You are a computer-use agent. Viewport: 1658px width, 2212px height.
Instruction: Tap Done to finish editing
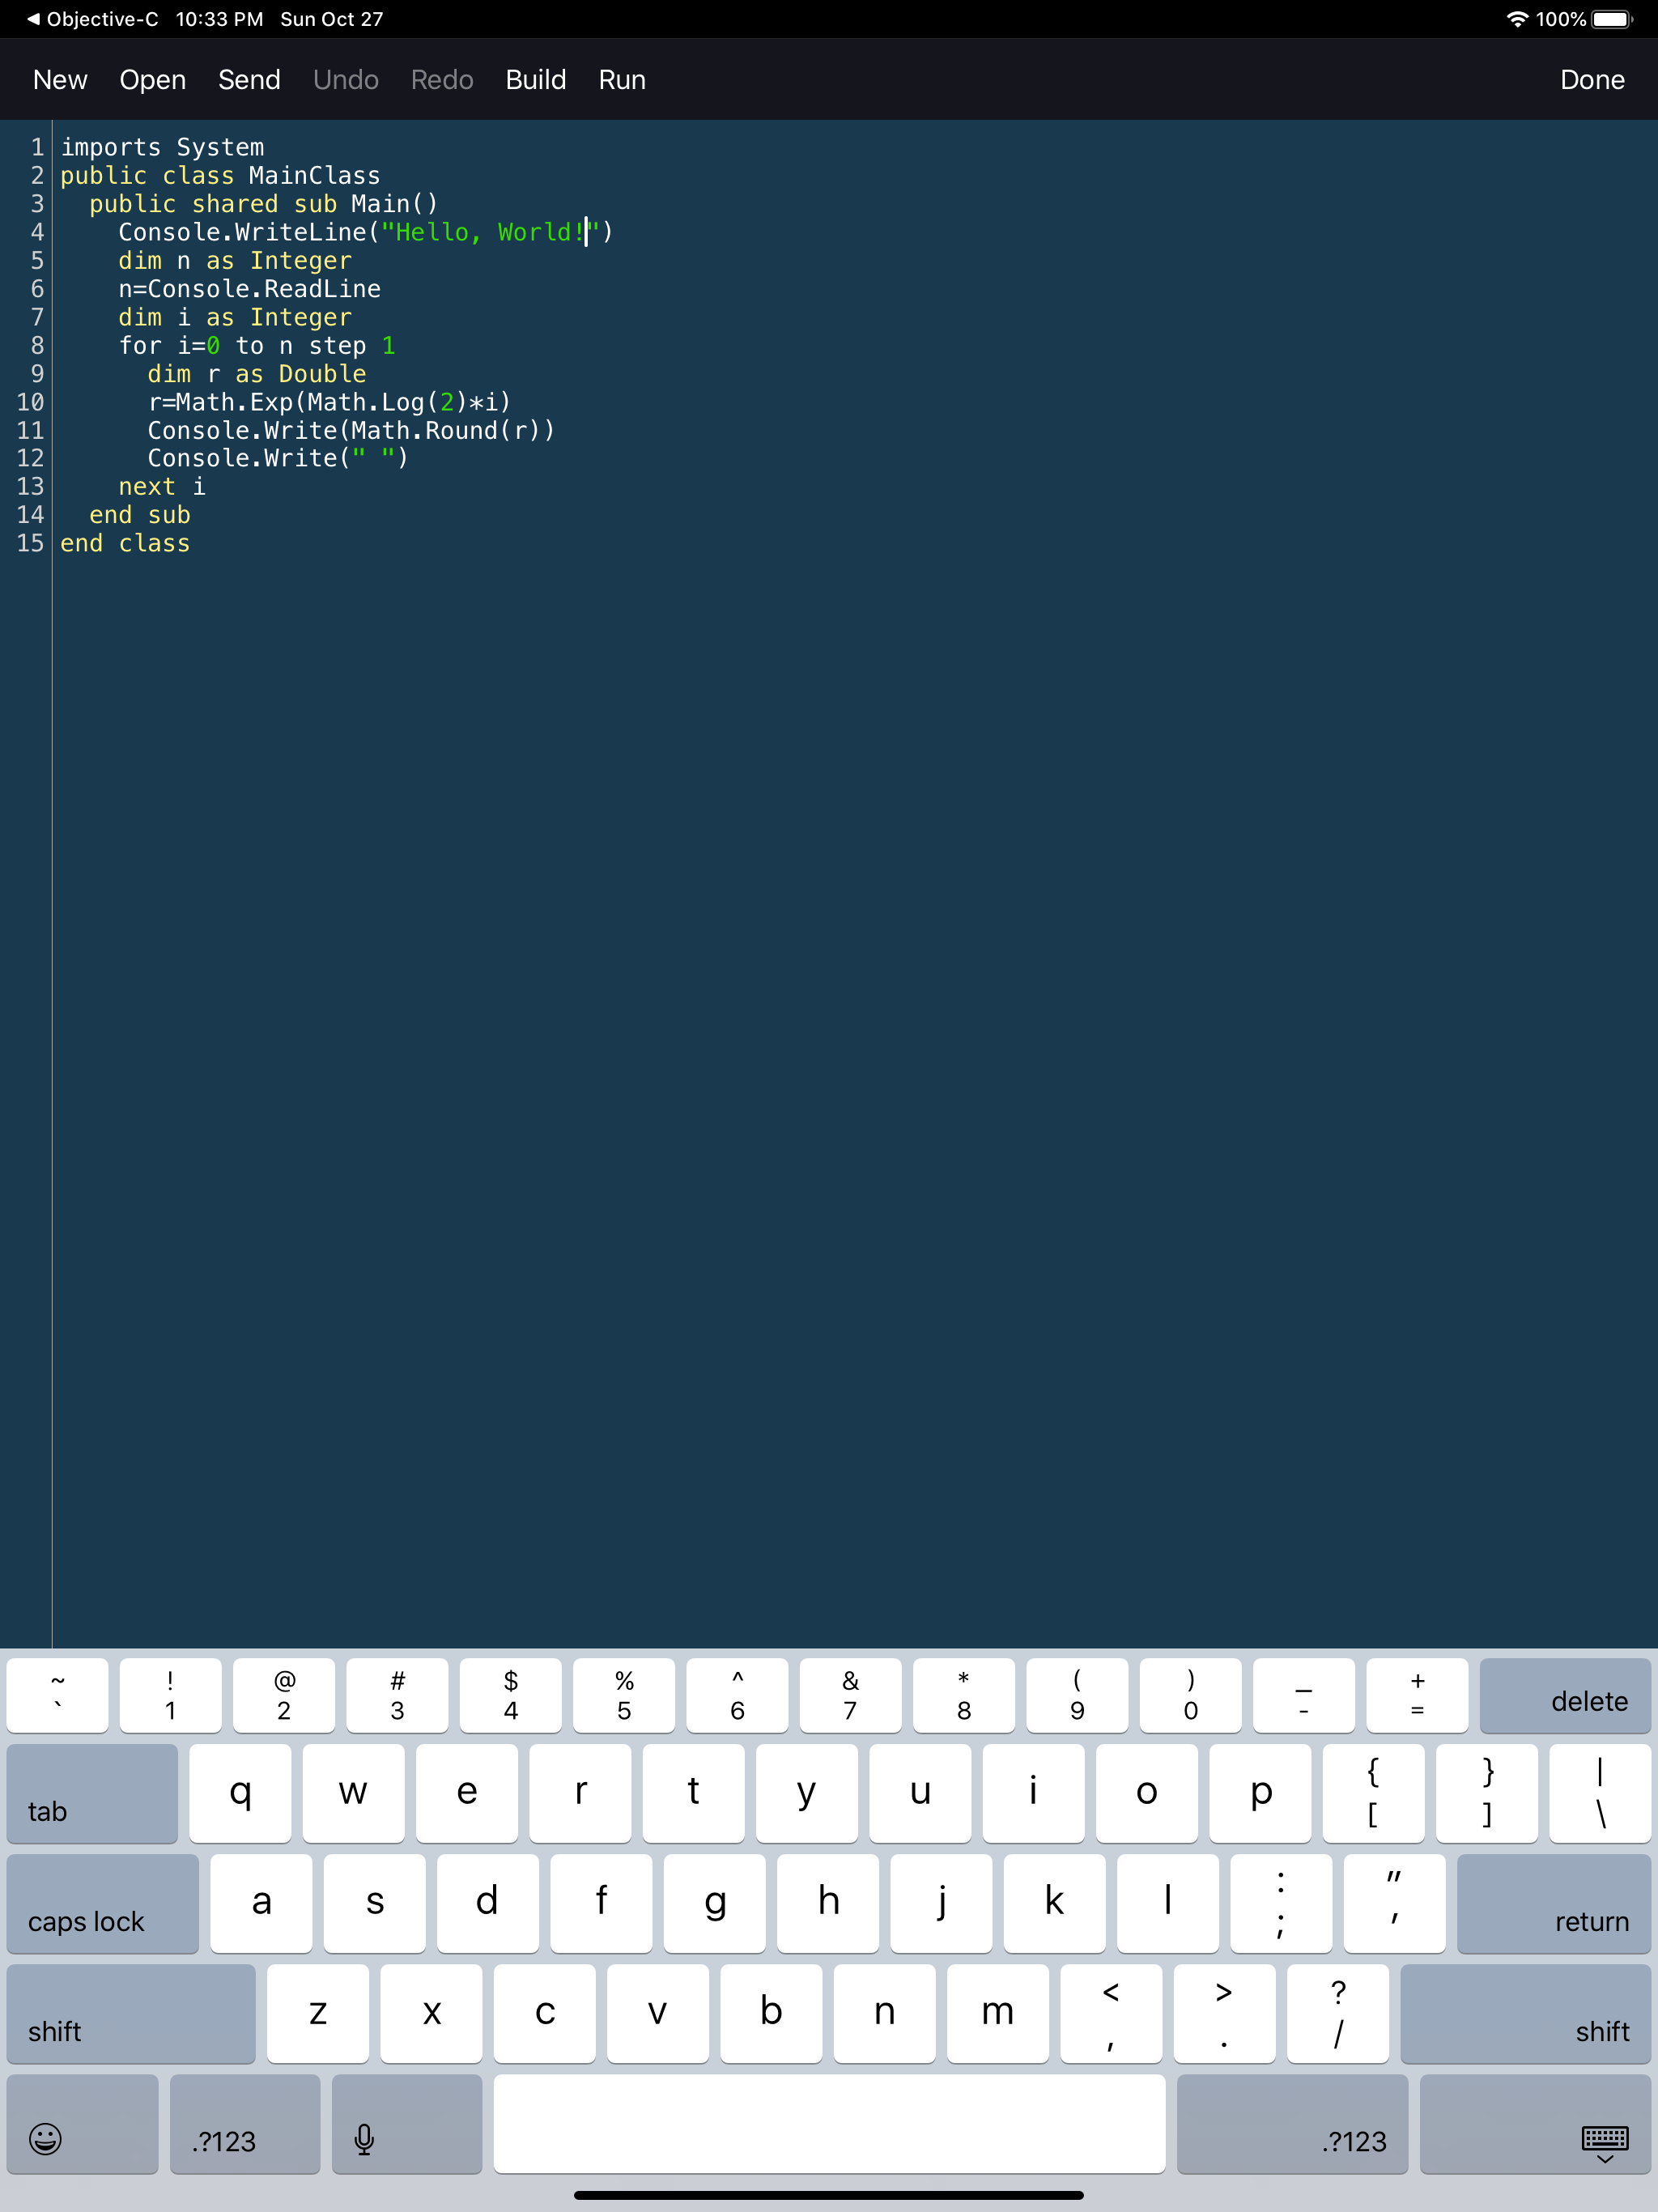click(1592, 79)
